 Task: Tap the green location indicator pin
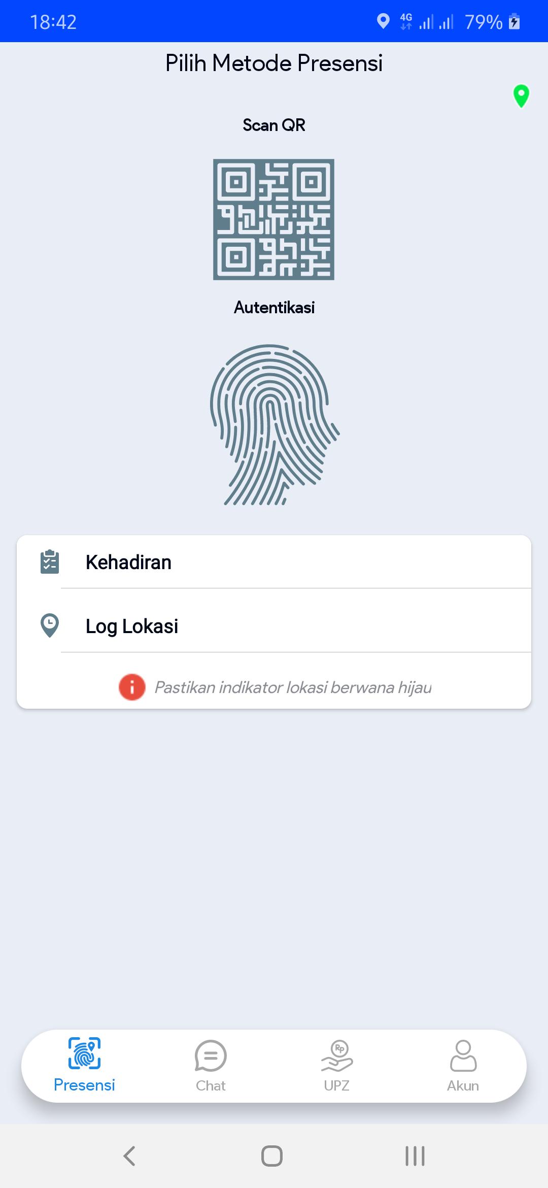[521, 96]
